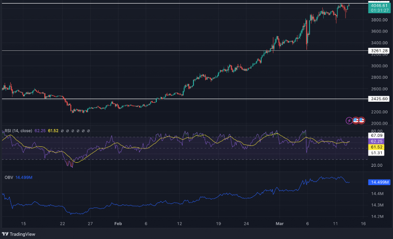Click the Mar label on time axis

pyautogui.click(x=279, y=223)
